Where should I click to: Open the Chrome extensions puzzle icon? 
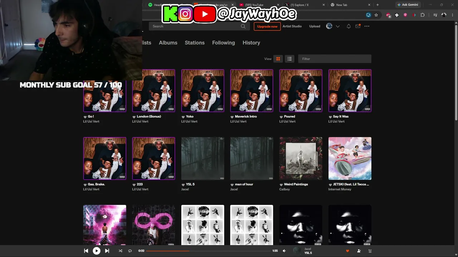point(423,15)
